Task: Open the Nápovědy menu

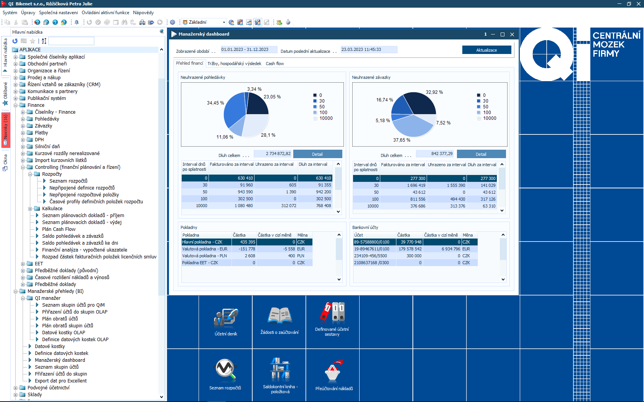Action: click(x=143, y=13)
